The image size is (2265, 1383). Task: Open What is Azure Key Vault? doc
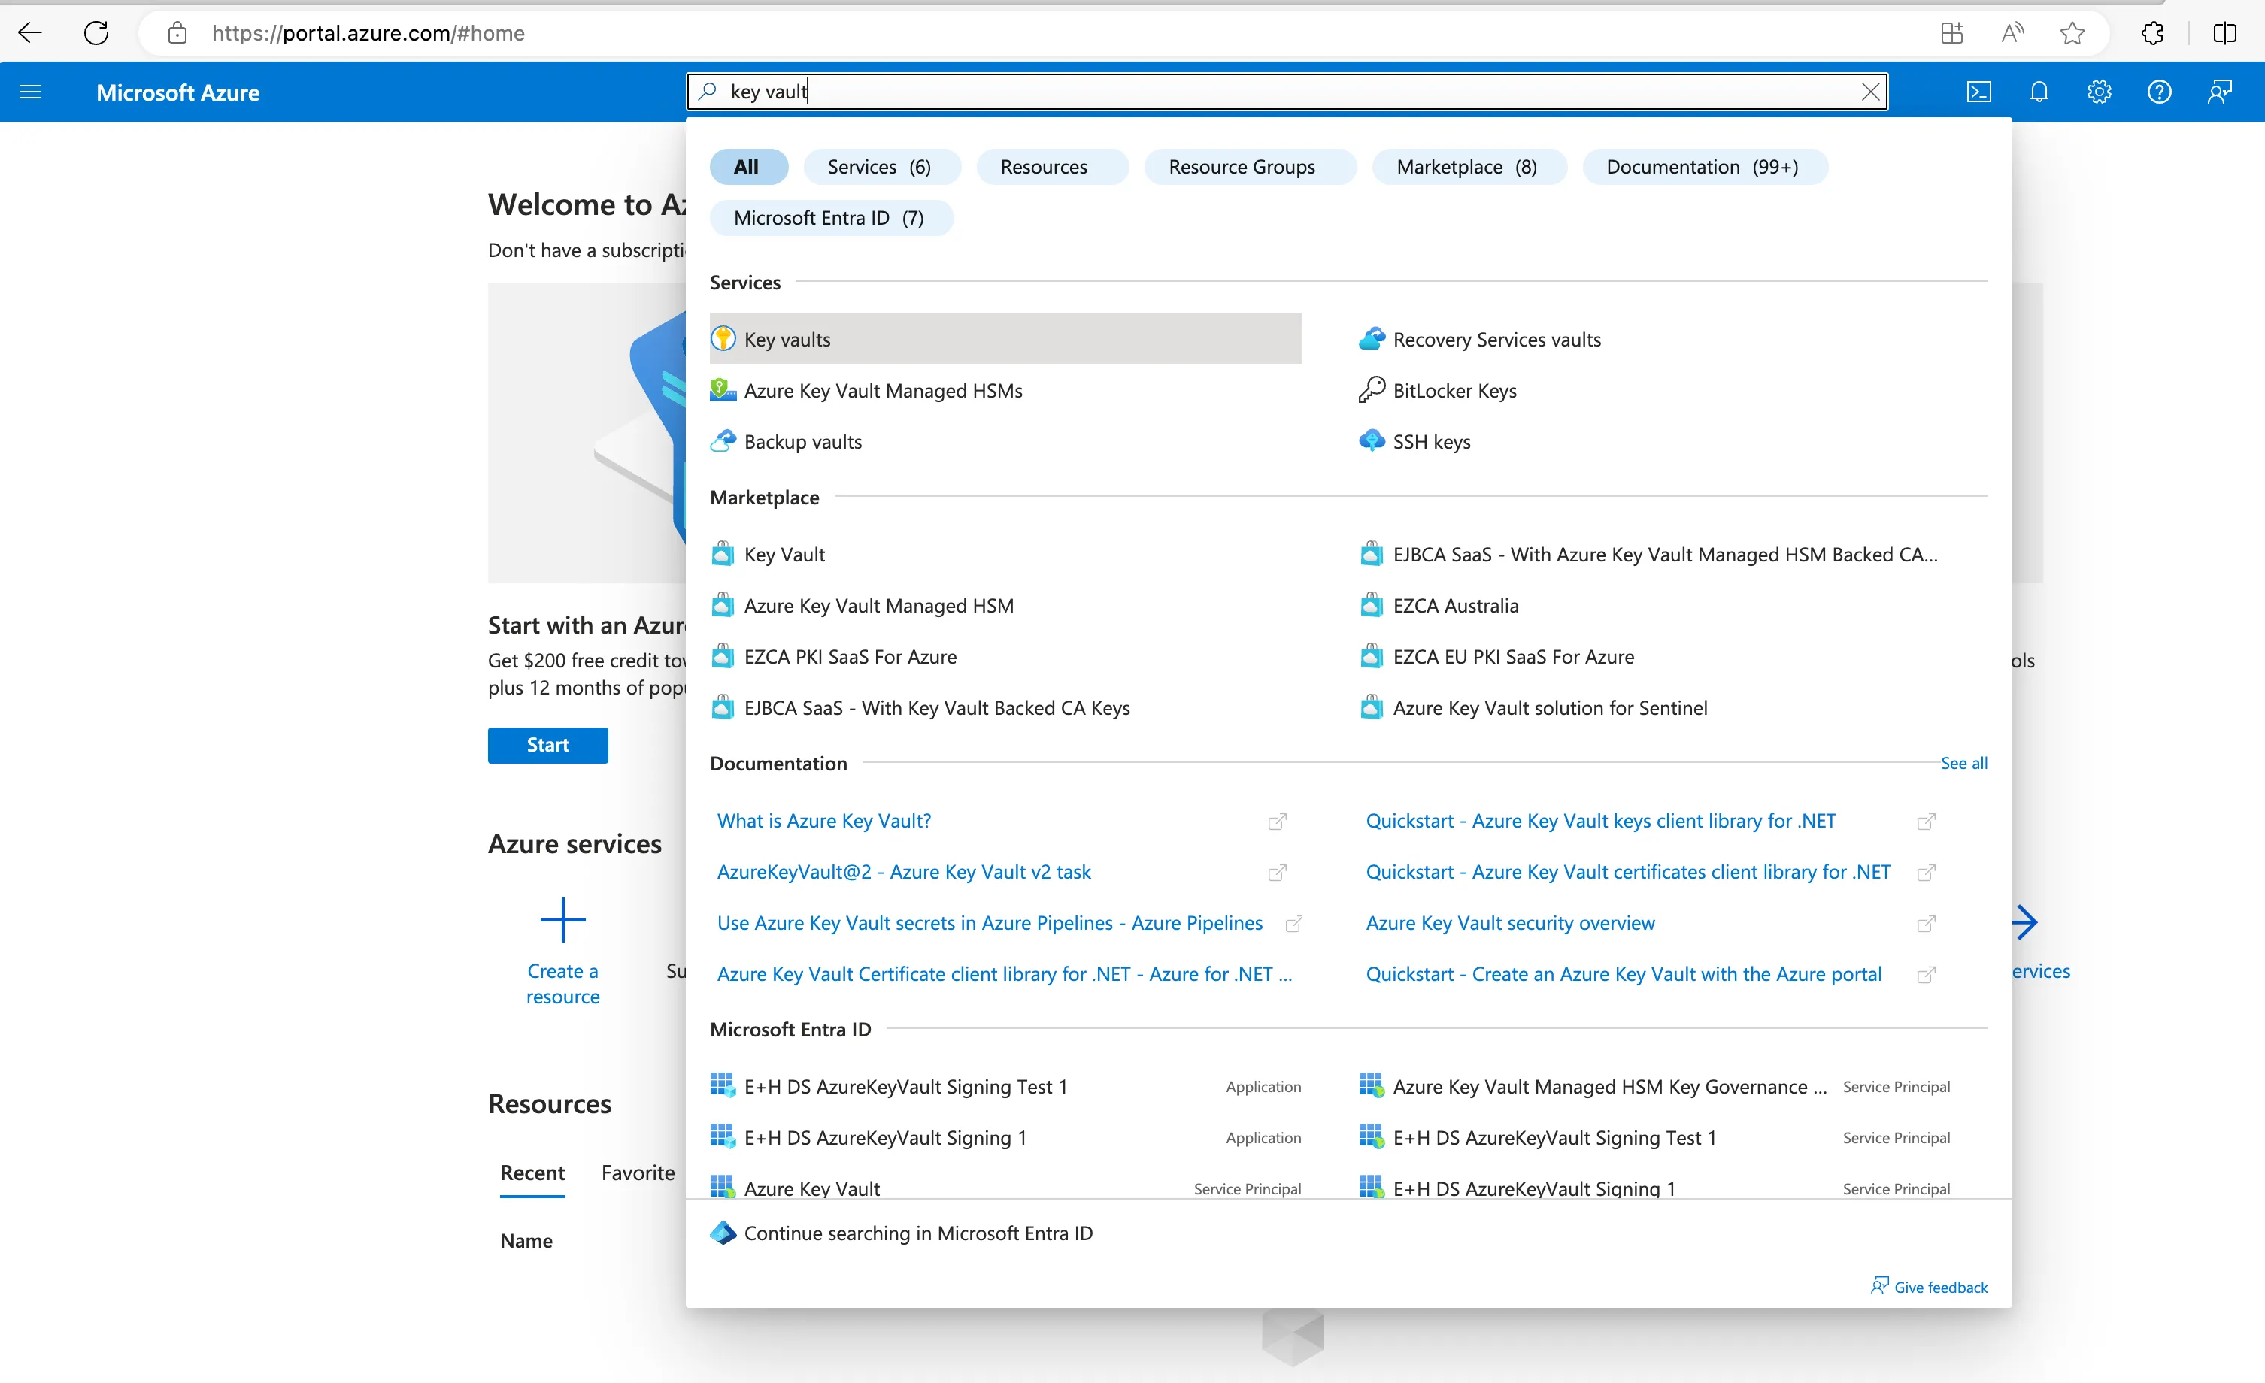[824, 820]
